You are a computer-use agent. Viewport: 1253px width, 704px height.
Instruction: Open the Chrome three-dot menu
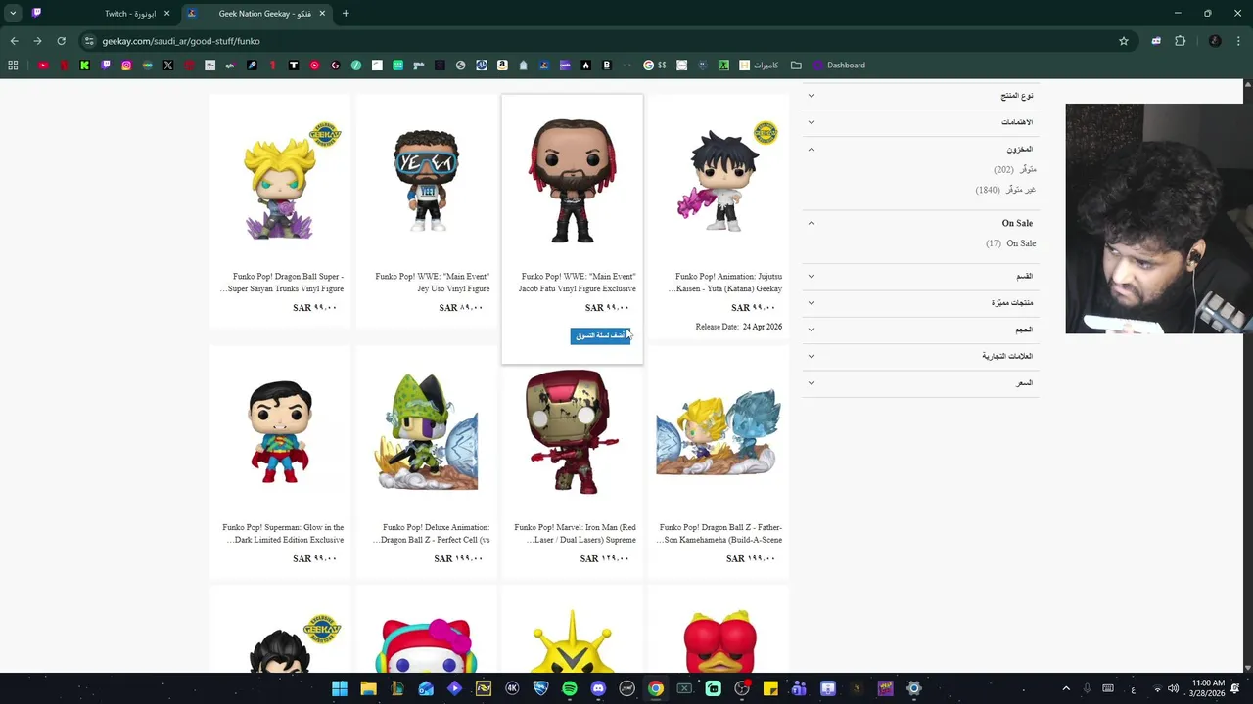click(1238, 41)
